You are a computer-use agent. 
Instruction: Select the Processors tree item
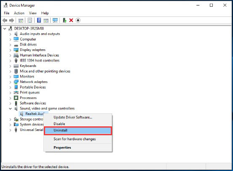28,98
